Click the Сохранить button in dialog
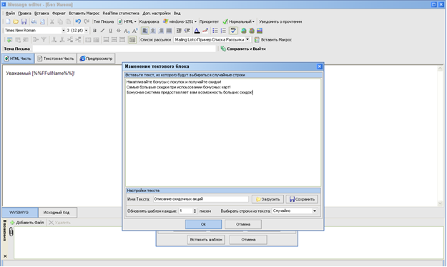Viewport: 447px width, 267px height. pyautogui.click(x=302, y=199)
